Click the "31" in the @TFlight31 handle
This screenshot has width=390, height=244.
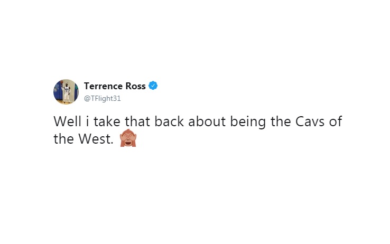tap(117, 98)
